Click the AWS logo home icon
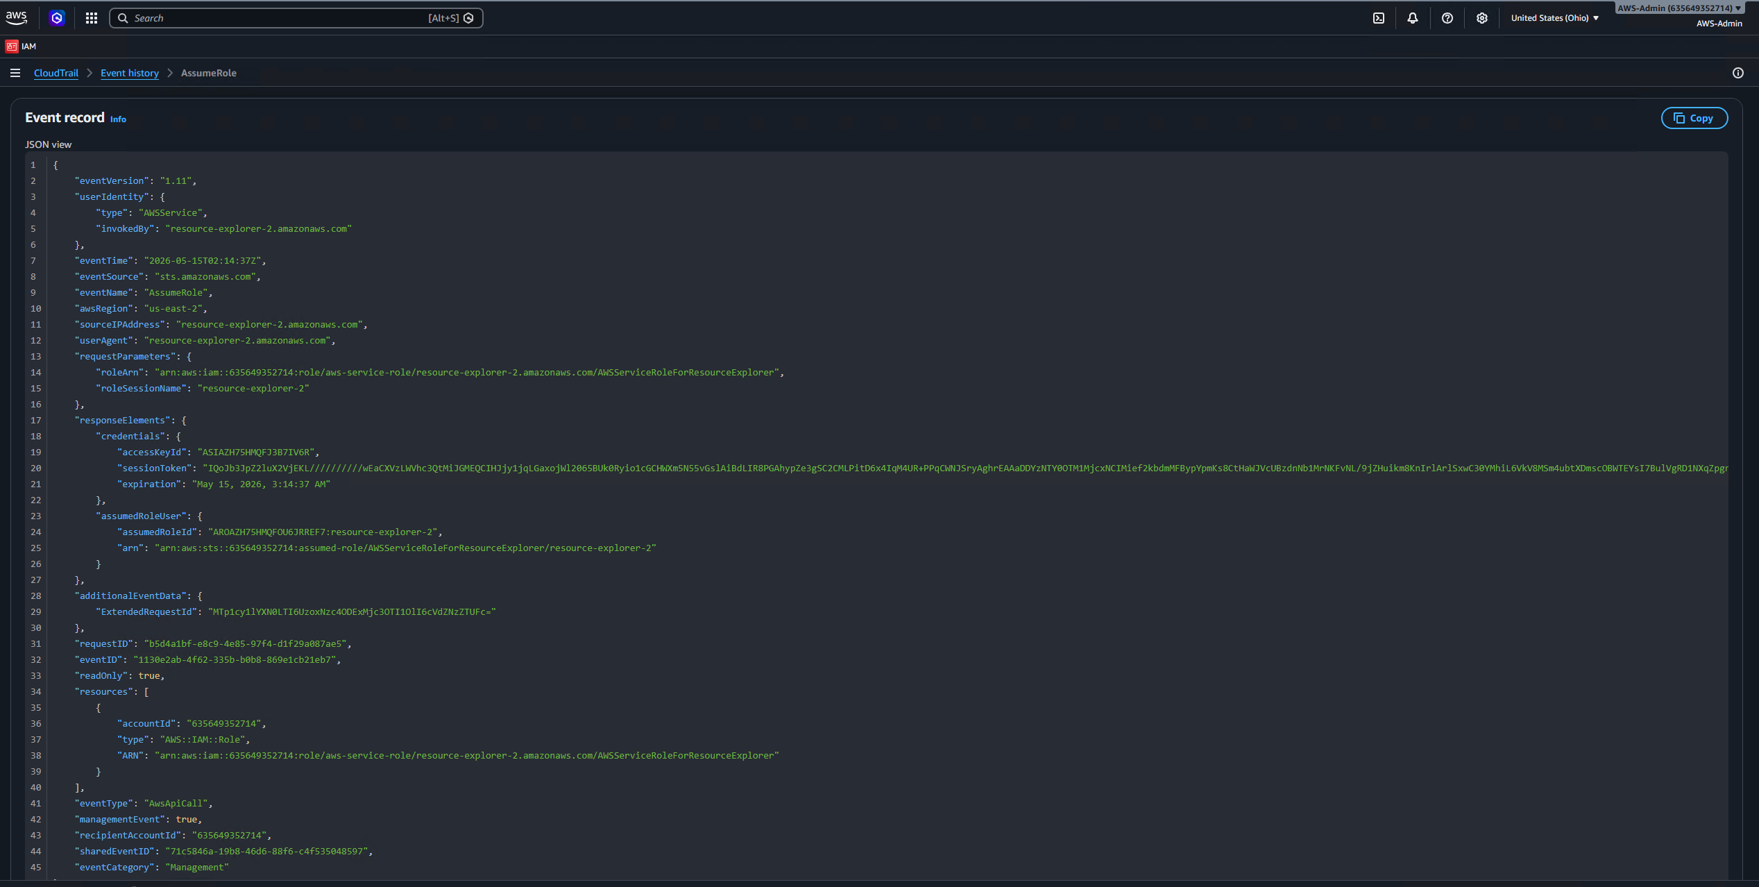1759x887 pixels. (x=16, y=17)
